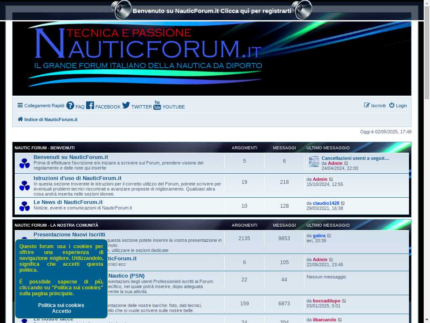Open the Benvenuti su NauticForum.it forum

pyautogui.click(x=71, y=157)
